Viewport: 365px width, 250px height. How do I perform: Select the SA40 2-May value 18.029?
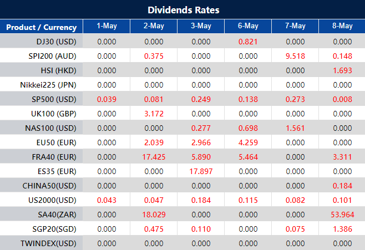coord(154,215)
